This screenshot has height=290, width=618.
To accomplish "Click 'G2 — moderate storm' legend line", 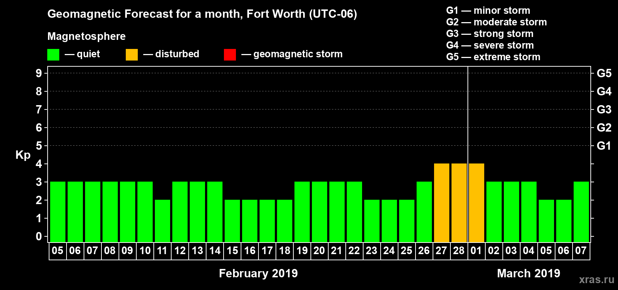I will pos(497,22).
